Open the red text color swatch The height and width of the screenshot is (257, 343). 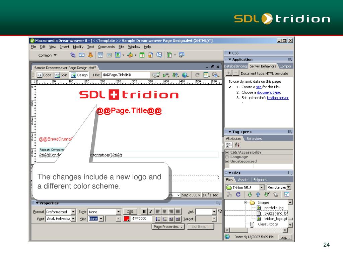(126, 219)
